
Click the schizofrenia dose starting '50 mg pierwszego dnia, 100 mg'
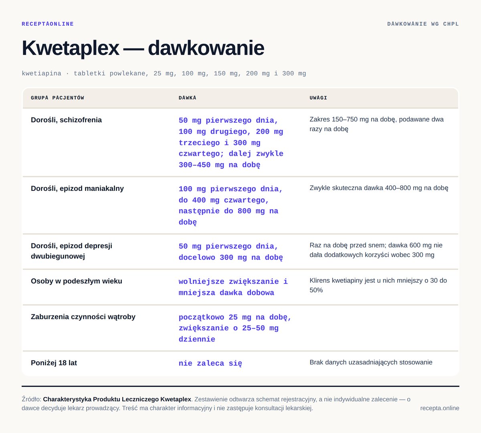click(x=231, y=142)
